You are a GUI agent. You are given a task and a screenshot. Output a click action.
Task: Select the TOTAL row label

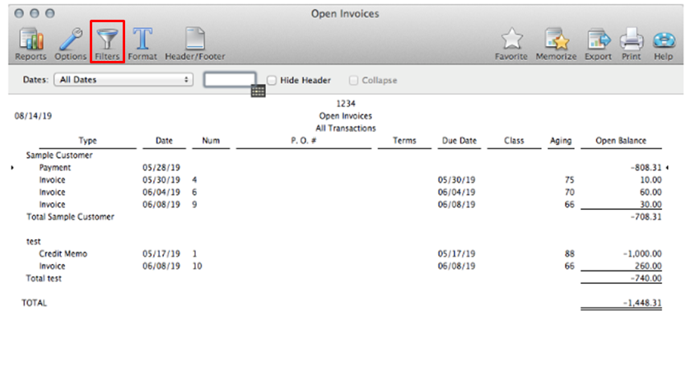(x=35, y=303)
